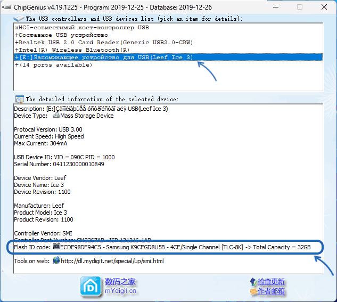Click the 检查更新 check updates link

[271, 282]
